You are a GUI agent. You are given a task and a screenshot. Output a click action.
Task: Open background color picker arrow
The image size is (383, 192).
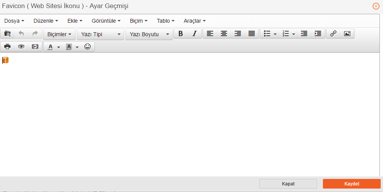coord(77,47)
